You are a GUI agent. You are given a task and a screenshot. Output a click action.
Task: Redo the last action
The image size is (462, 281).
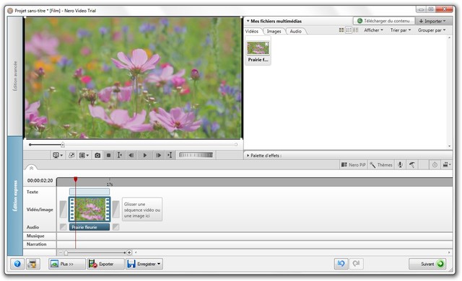tap(356, 264)
